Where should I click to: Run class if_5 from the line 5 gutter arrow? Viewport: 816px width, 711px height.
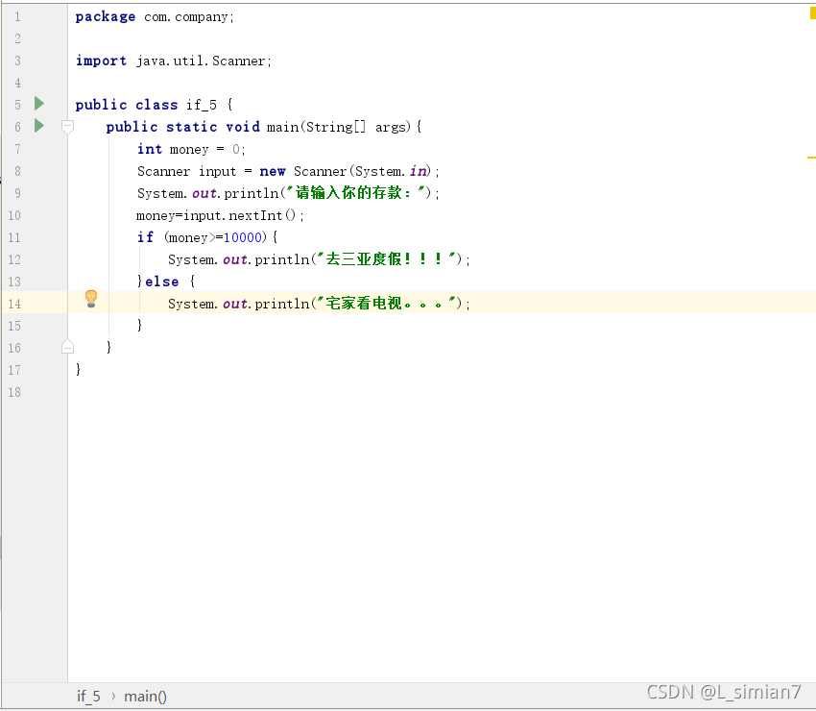point(39,104)
